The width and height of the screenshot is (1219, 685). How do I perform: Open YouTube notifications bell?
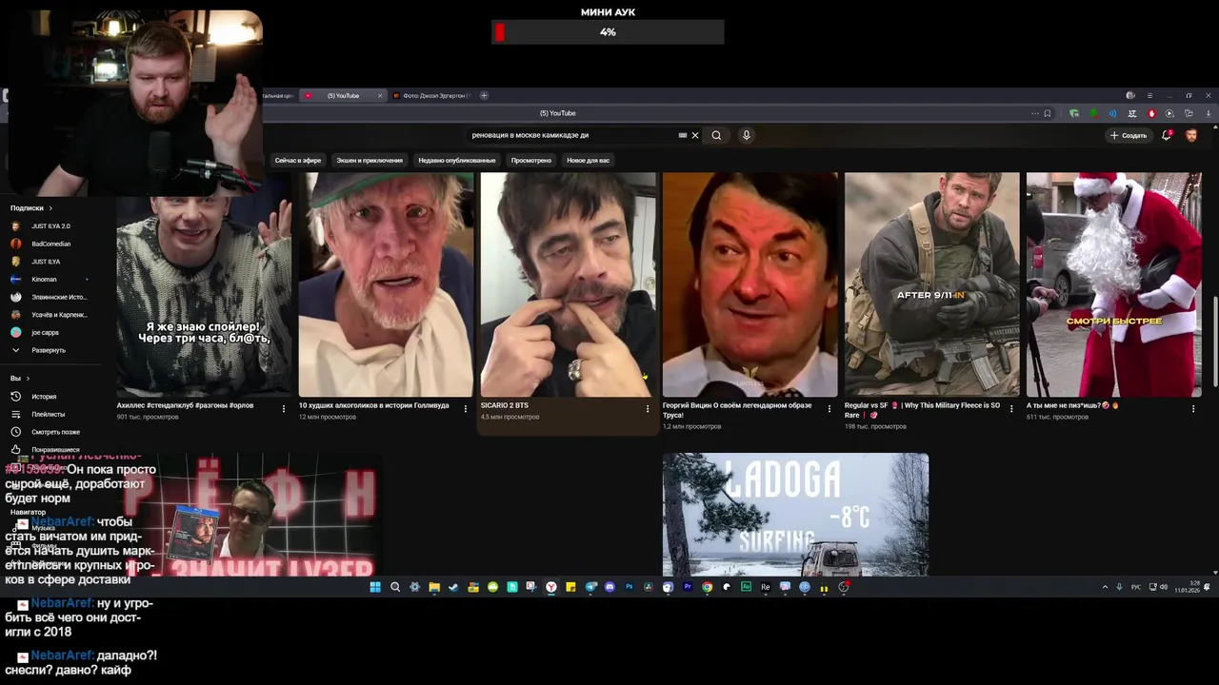pos(1167,135)
